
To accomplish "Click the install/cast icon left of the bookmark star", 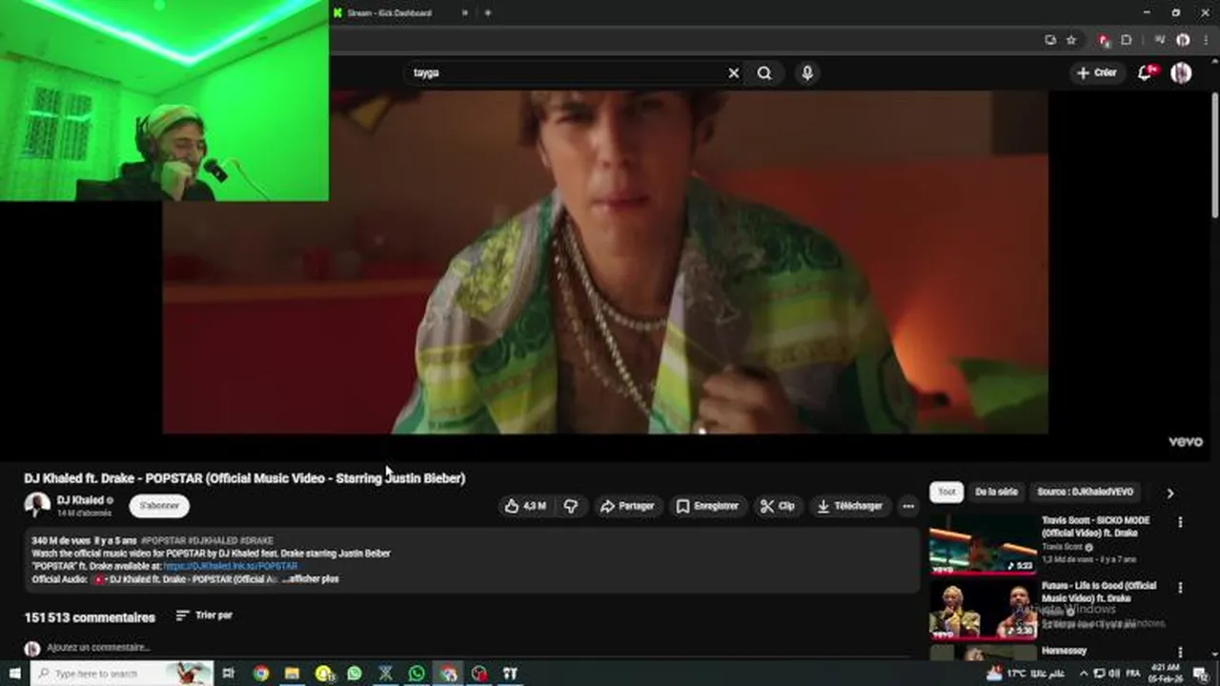I will pos(1050,40).
